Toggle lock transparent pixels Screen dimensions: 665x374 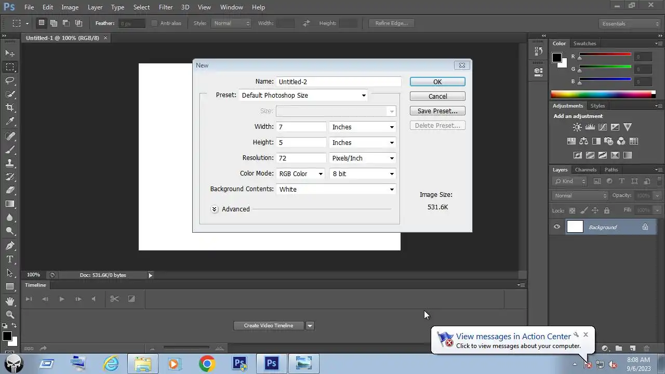pyautogui.click(x=573, y=210)
